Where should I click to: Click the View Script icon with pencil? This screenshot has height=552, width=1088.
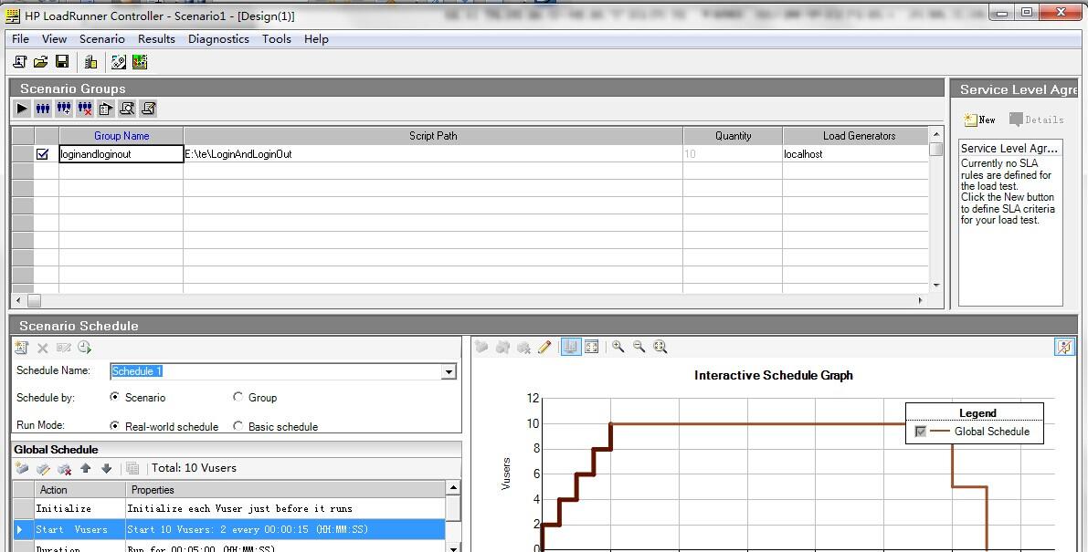pyautogui.click(x=148, y=109)
